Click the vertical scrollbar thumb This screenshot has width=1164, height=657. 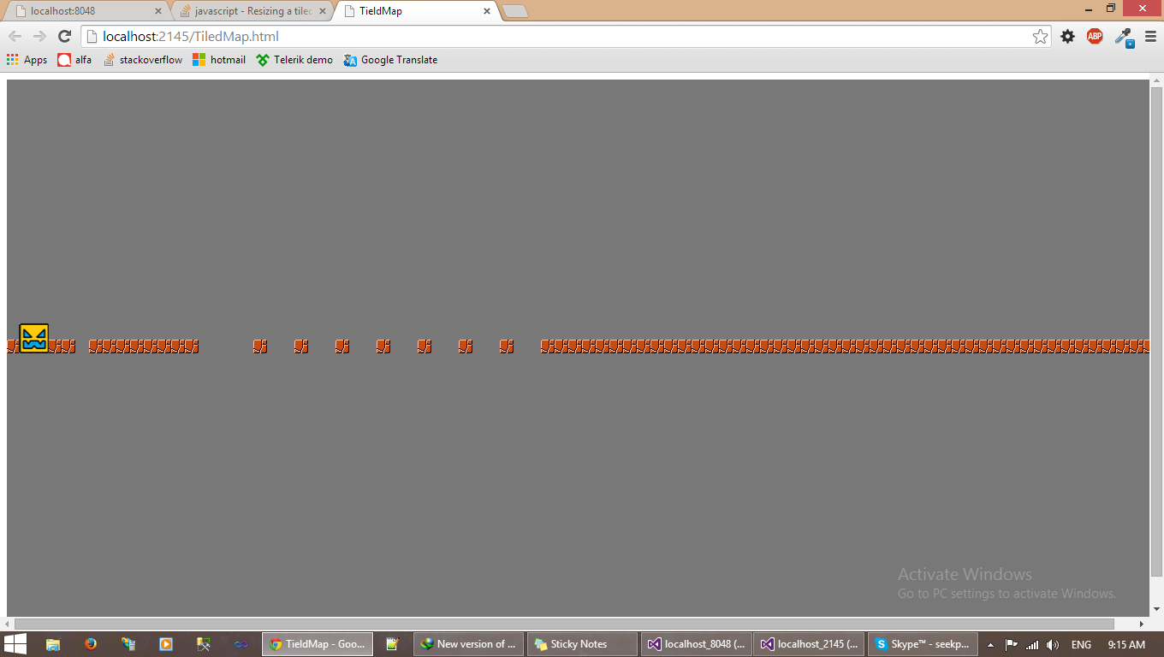1156,331
